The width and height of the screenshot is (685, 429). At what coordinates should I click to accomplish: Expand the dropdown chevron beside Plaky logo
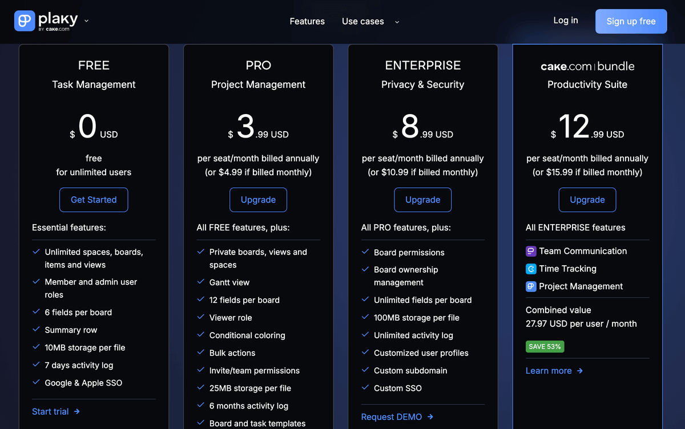pyautogui.click(x=86, y=21)
